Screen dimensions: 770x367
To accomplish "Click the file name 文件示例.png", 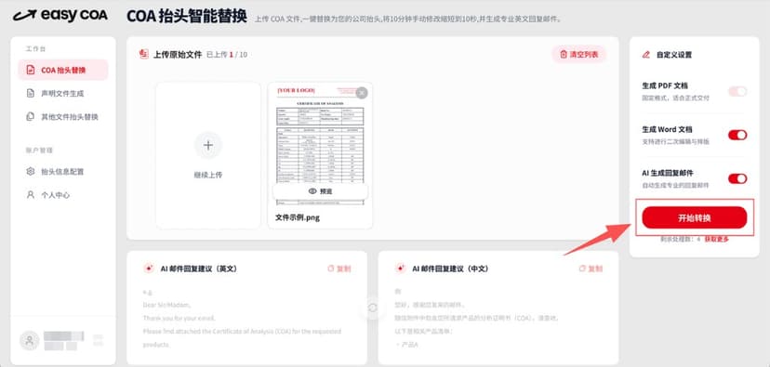I will click(298, 217).
